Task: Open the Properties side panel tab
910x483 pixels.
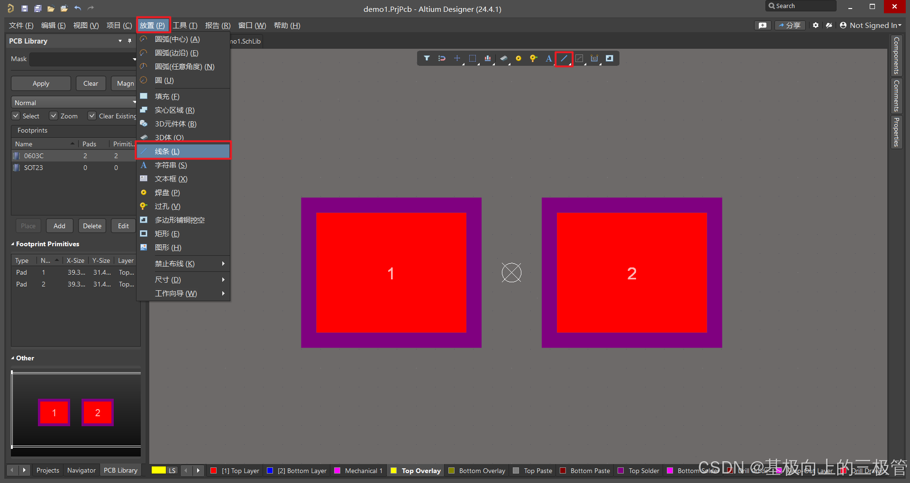Action: pos(896,132)
